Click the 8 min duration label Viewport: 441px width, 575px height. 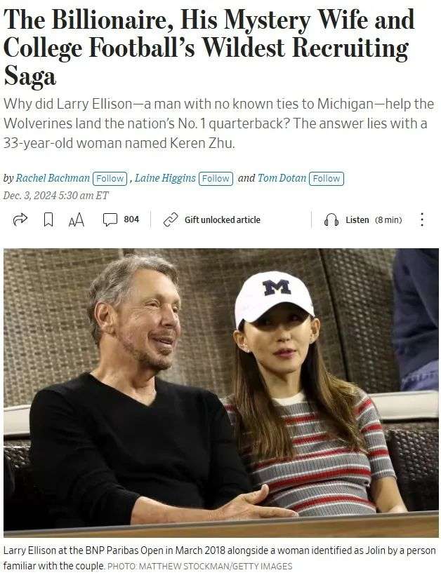coord(388,220)
